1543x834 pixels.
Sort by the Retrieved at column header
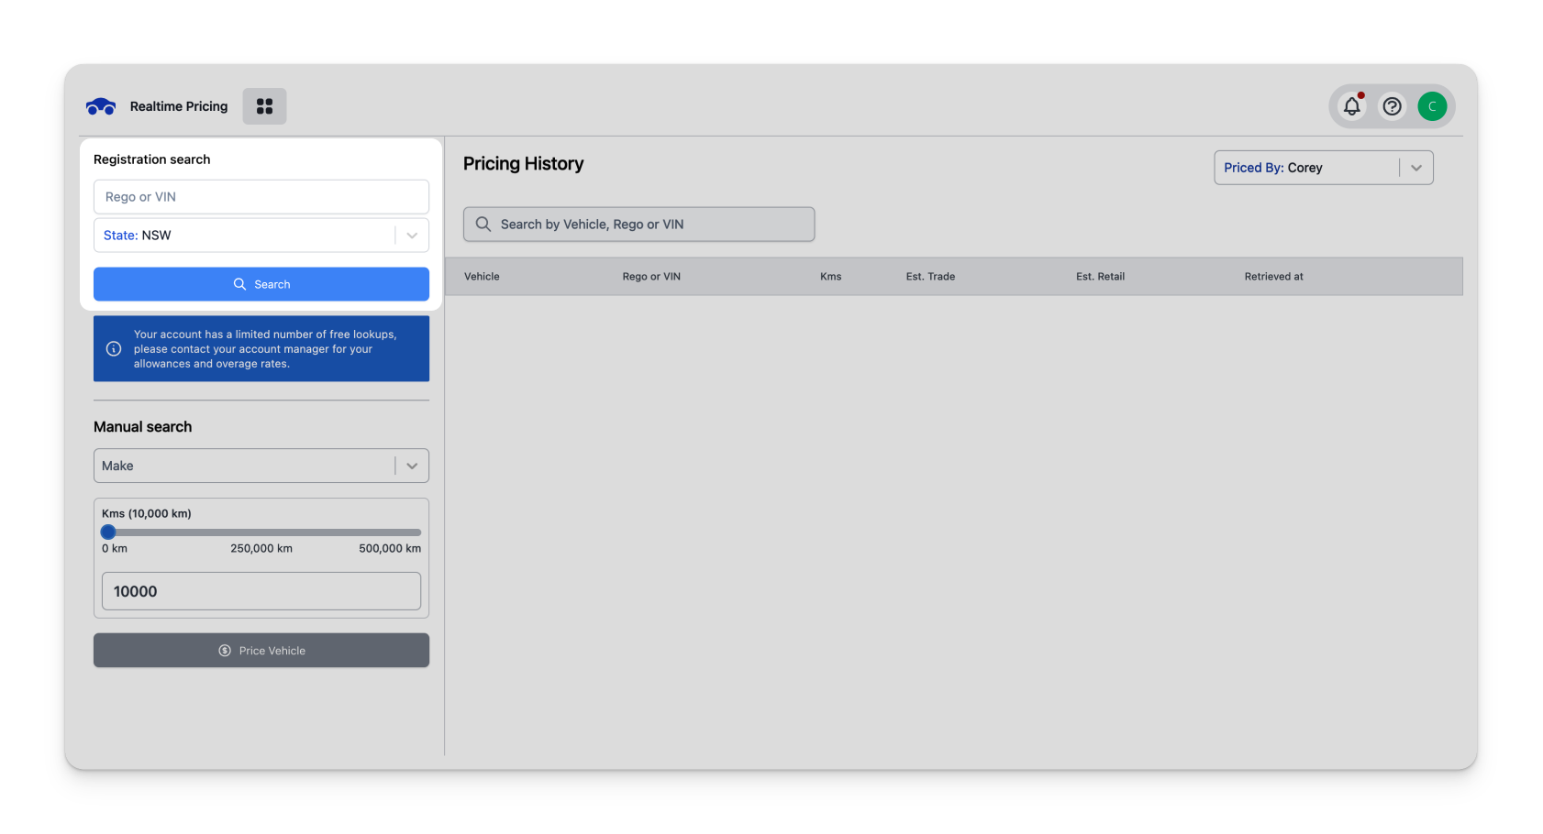pos(1273,277)
